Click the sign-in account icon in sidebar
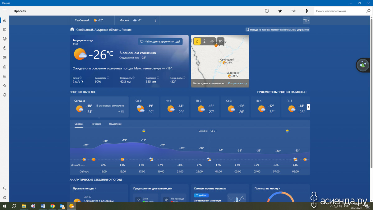The height and width of the screenshot is (210, 373). [5, 188]
